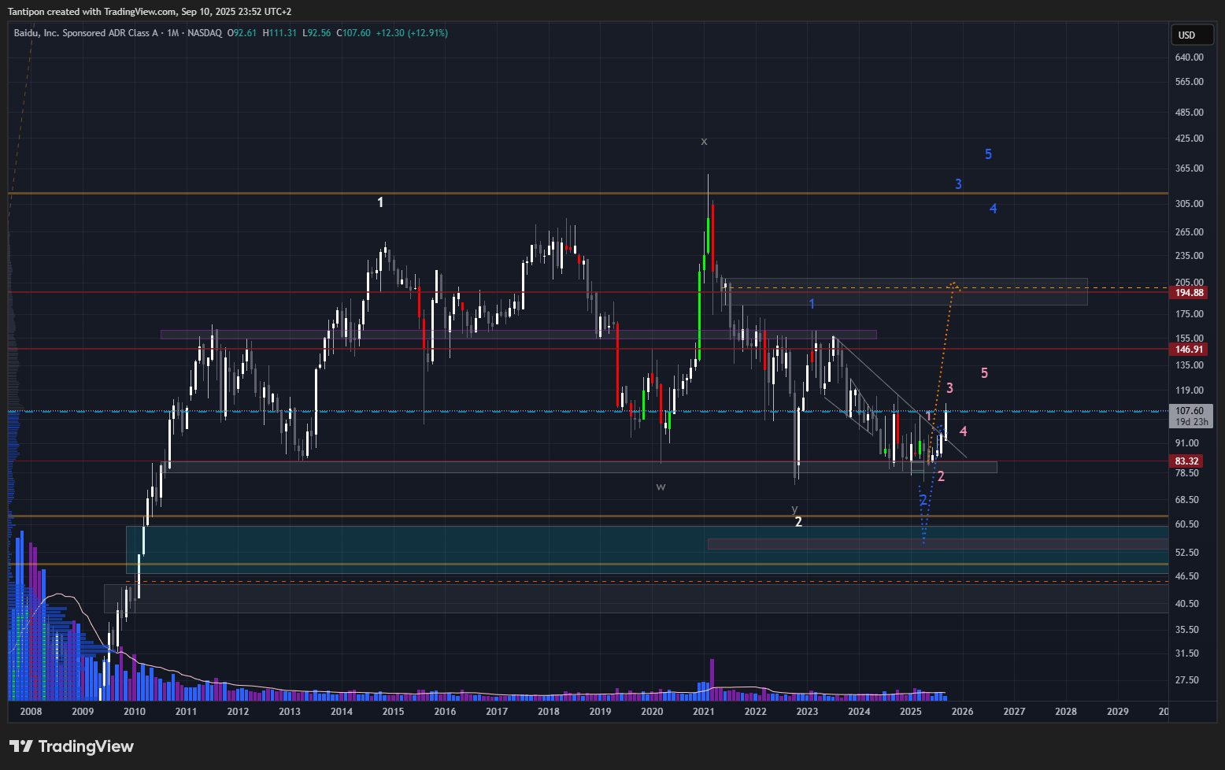Select the red 194.88 price label
The width and height of the screenshot is (1225, 770).
pyautogui.click(x=1189, y=293)
